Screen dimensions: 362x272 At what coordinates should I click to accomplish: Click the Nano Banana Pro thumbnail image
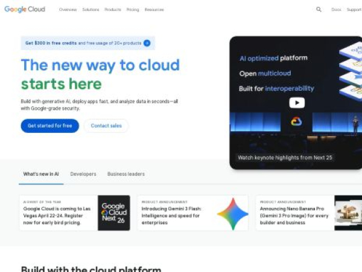(x=348, y=213)
